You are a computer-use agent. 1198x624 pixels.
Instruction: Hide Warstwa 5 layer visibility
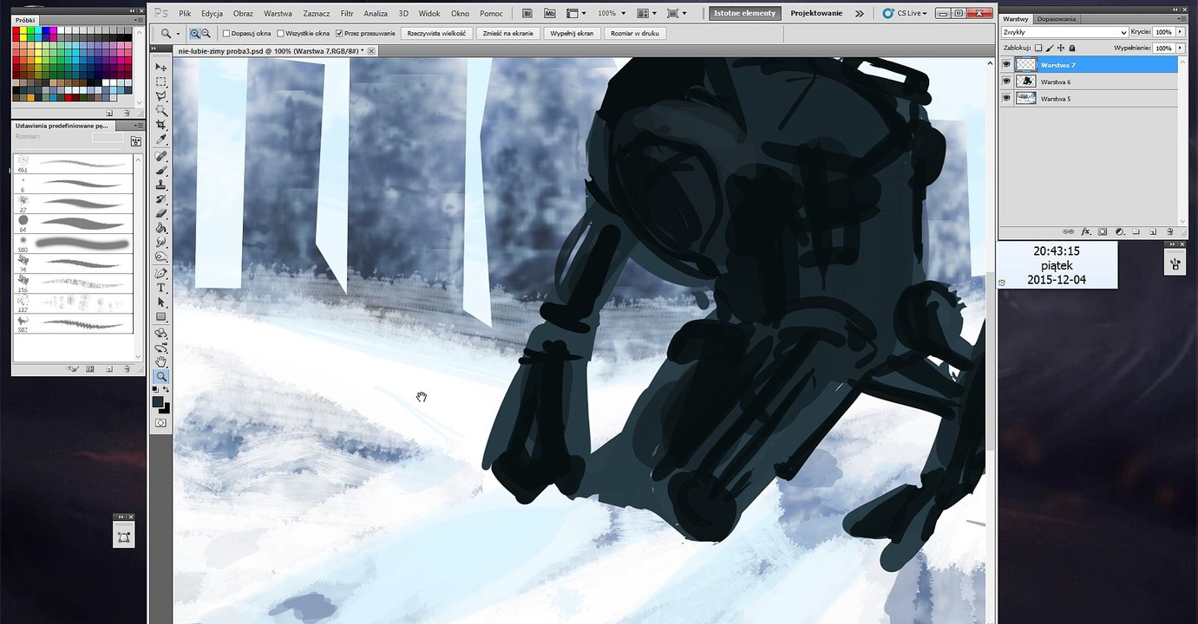1006,99
